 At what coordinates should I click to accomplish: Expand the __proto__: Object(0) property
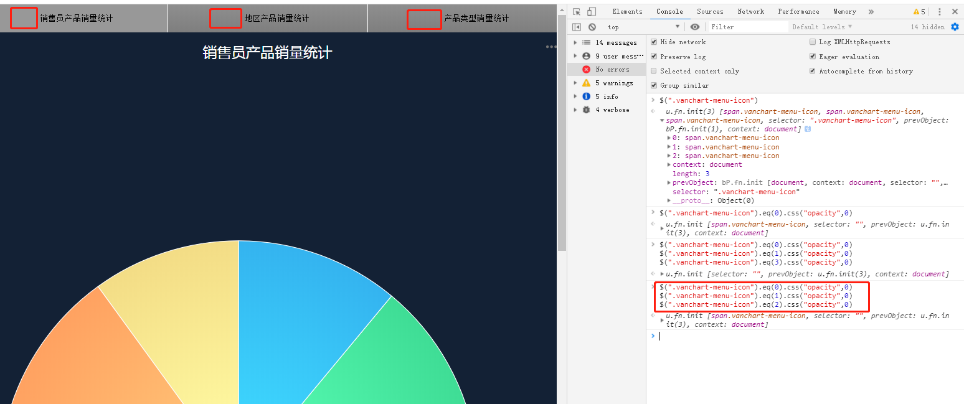669,200
